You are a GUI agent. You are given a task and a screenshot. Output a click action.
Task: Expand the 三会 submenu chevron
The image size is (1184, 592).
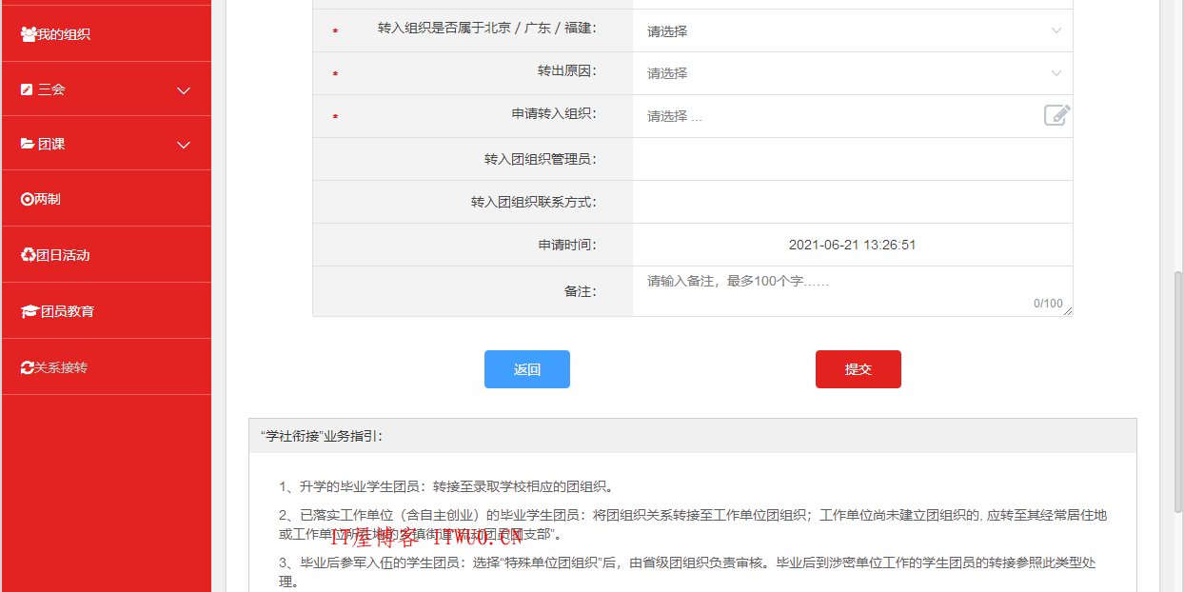[x=183, y=89]
